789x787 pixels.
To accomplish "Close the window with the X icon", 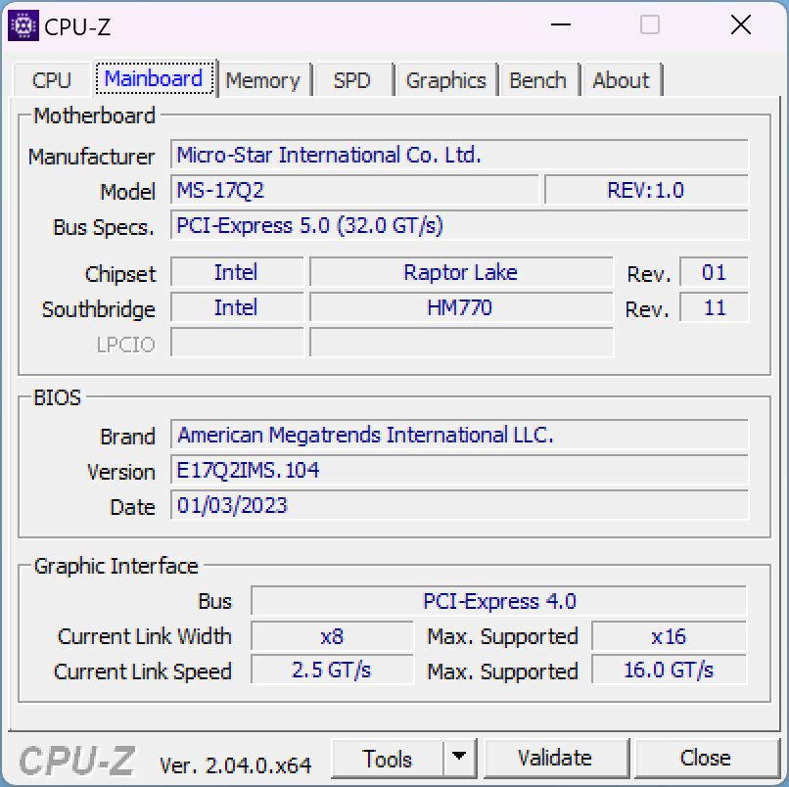I will [x=741, y=24].
